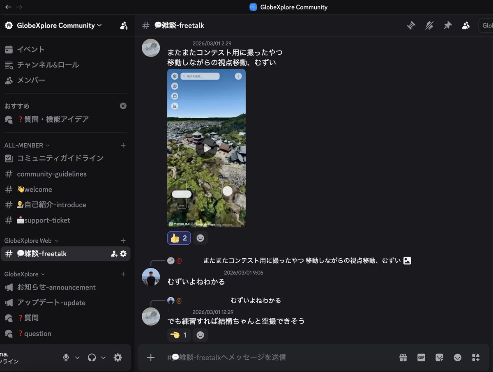Image resolution: width=493 pixels, height=372 pixels.
Task: Focus the 雑談-freetalk message input
Action: [279, 358]
